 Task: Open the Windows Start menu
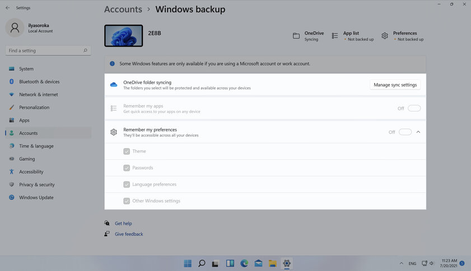[188, 264]
